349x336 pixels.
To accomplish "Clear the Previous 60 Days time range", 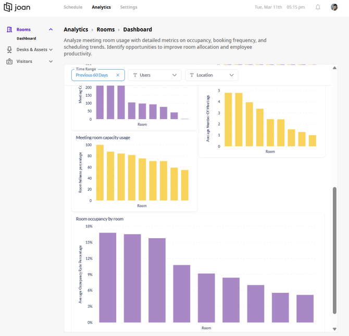I will click(x=118, y=75).
